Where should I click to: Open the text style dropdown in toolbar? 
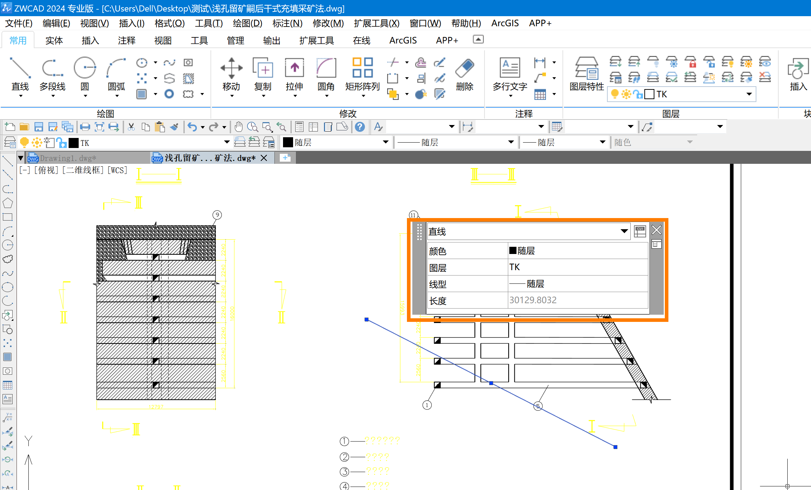pos(451,126)
